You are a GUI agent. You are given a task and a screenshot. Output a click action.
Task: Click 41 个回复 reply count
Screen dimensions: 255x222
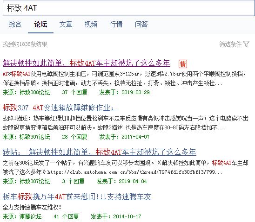(x=67, y=216)
